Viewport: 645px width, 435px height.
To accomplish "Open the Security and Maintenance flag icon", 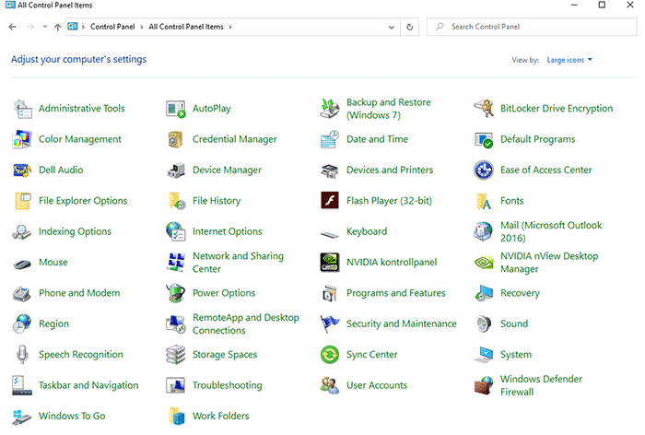I will pos(330,323).
